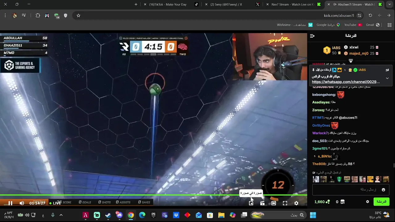Click the first chat viewer avatar thumbnail
Image resolution: width=395 pixels, height=222 pixels.
click(x=316, y=179)
